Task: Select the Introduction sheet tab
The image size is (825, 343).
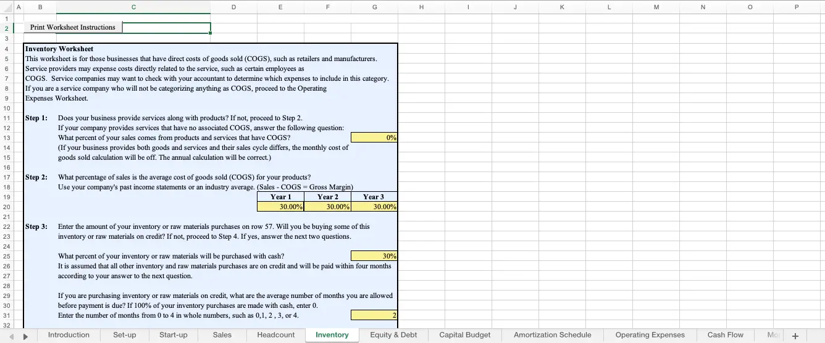Action: (x=69, y=335)
